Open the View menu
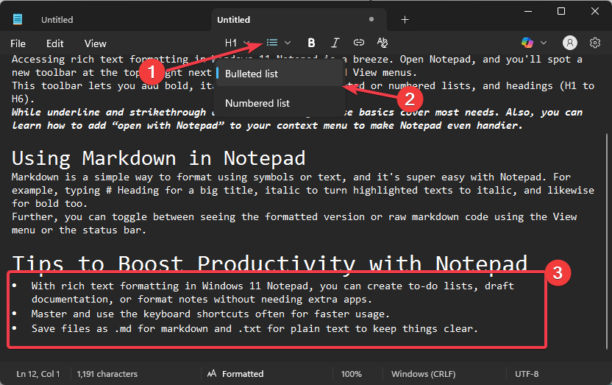Image resolution: width=612 pixels, height=385 pixels. pos(95,43)
